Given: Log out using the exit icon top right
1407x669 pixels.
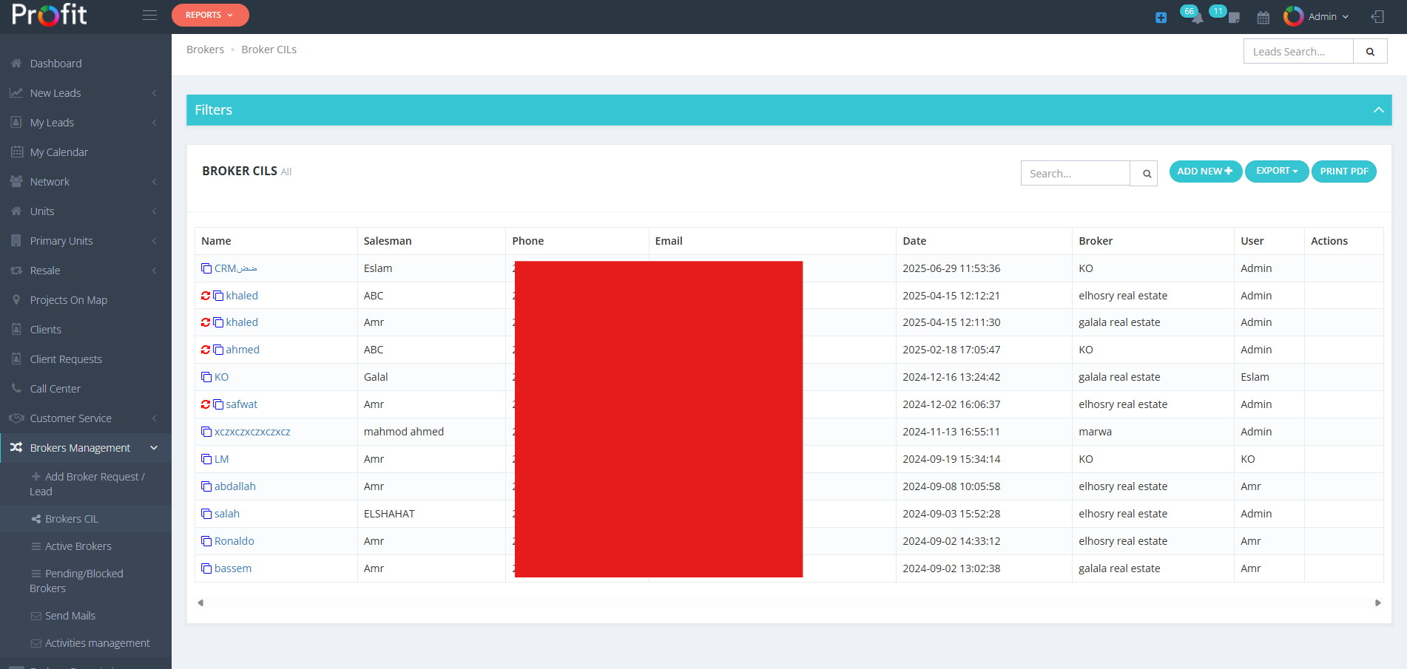Looking at the screenshot, I should tap(1377, 16).
